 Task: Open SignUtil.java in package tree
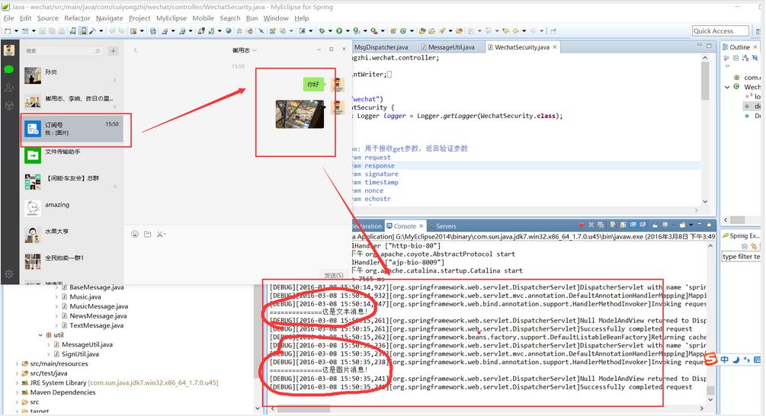click(x=80, y=354)
